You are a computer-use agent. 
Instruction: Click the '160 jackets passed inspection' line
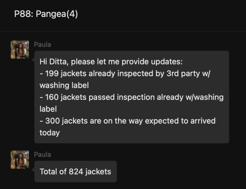click(x=131, y=97)
